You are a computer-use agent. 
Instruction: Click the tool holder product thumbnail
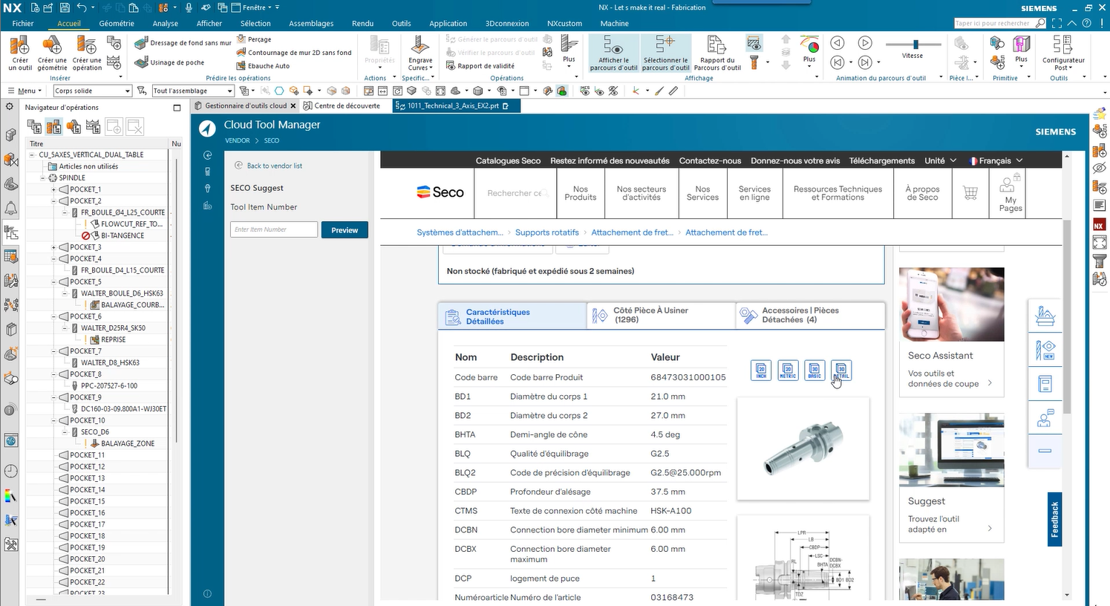click(803, 449)
